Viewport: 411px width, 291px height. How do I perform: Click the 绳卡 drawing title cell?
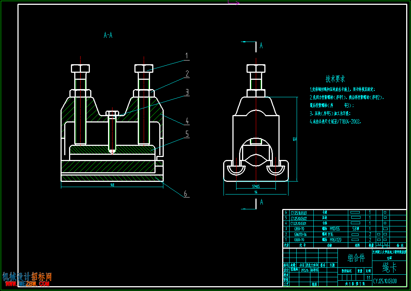click(x=389, y=267)
